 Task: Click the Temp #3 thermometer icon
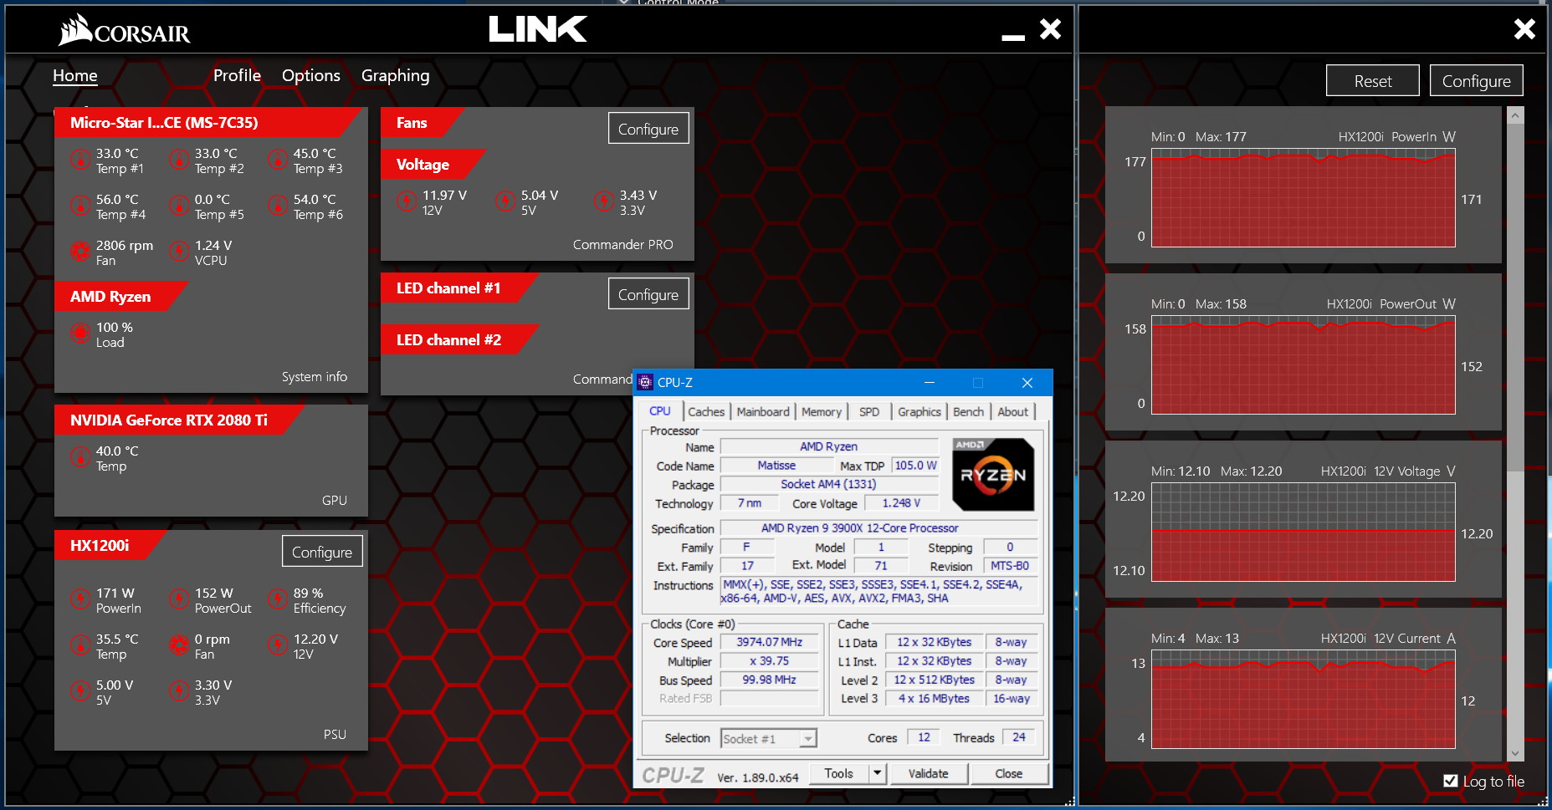click(x=278, y=160)
